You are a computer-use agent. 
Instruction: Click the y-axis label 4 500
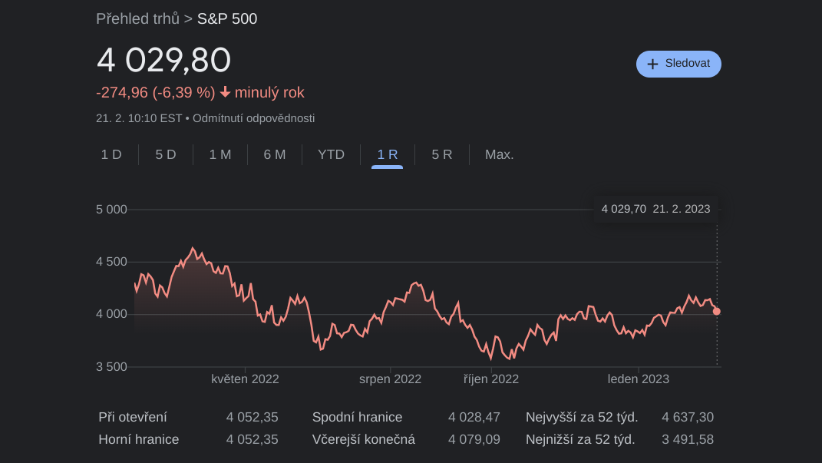111,262
